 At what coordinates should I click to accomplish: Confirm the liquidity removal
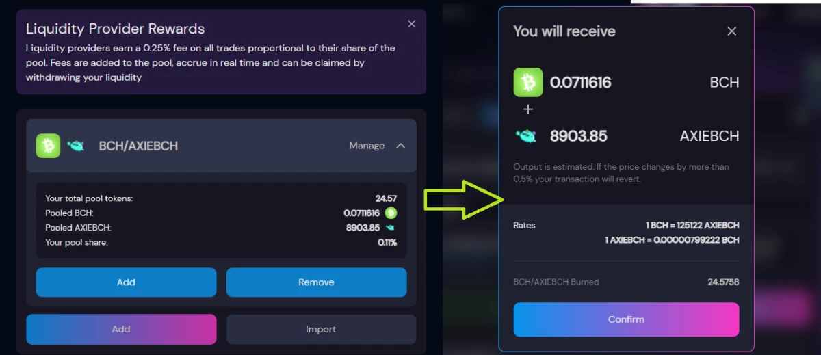point(626,319)
